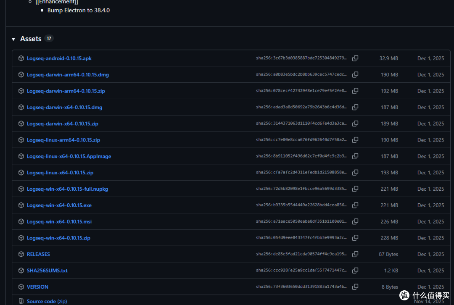Copy sha256 for VERSION file
This screenshot has width=454, height=305.
(355, 287)
